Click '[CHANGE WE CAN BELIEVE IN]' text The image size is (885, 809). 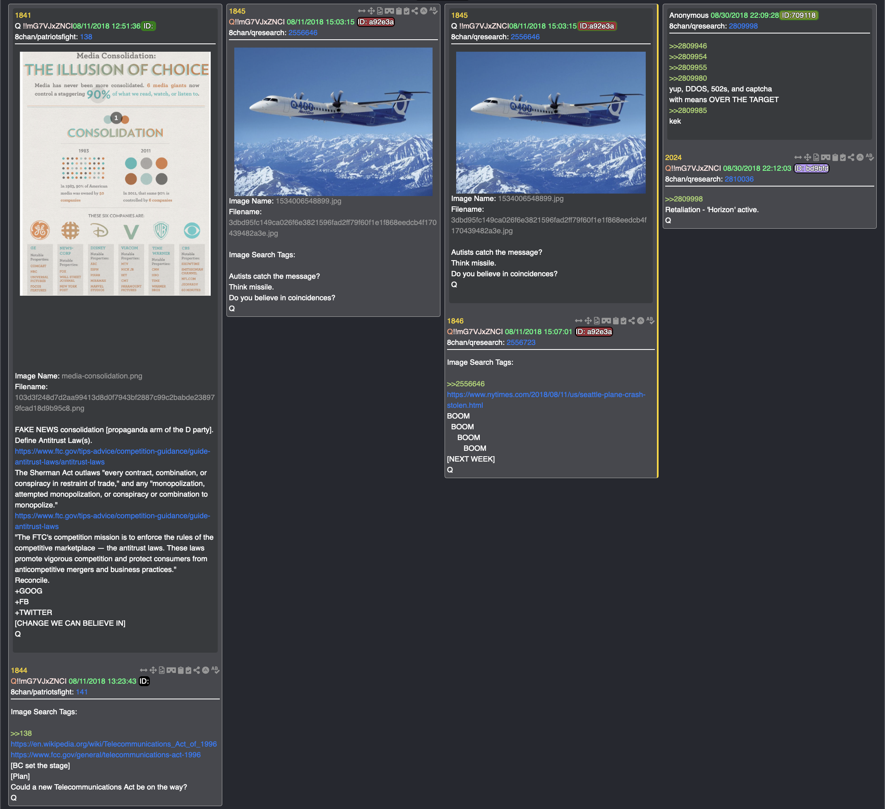click(x=70, y=623)
